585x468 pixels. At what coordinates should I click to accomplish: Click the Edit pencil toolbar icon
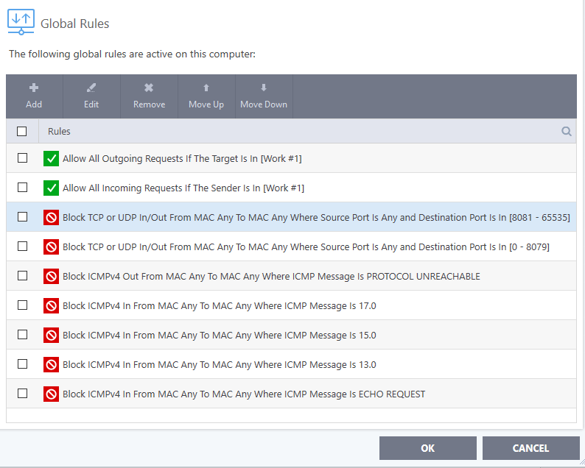point(91,88)
